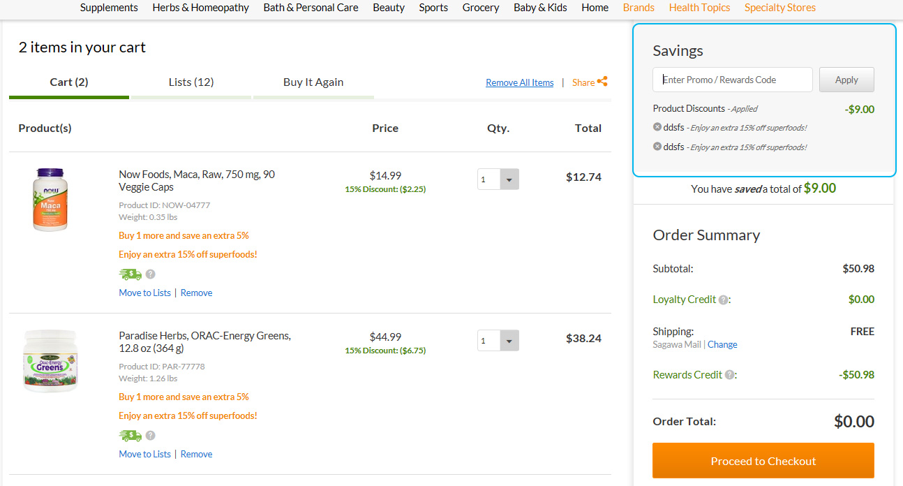Image resolution: width=903 pixels, height=486 pixels.
Task: Click "15% Discount: ($6.75)" text
Action: 385,351
